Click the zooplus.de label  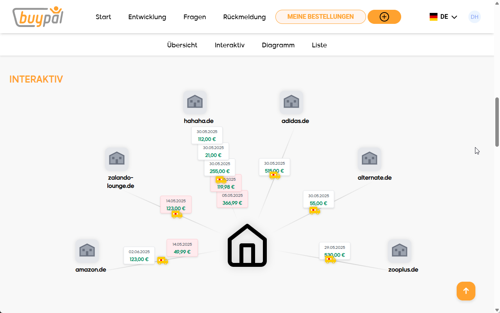point(404,270)
